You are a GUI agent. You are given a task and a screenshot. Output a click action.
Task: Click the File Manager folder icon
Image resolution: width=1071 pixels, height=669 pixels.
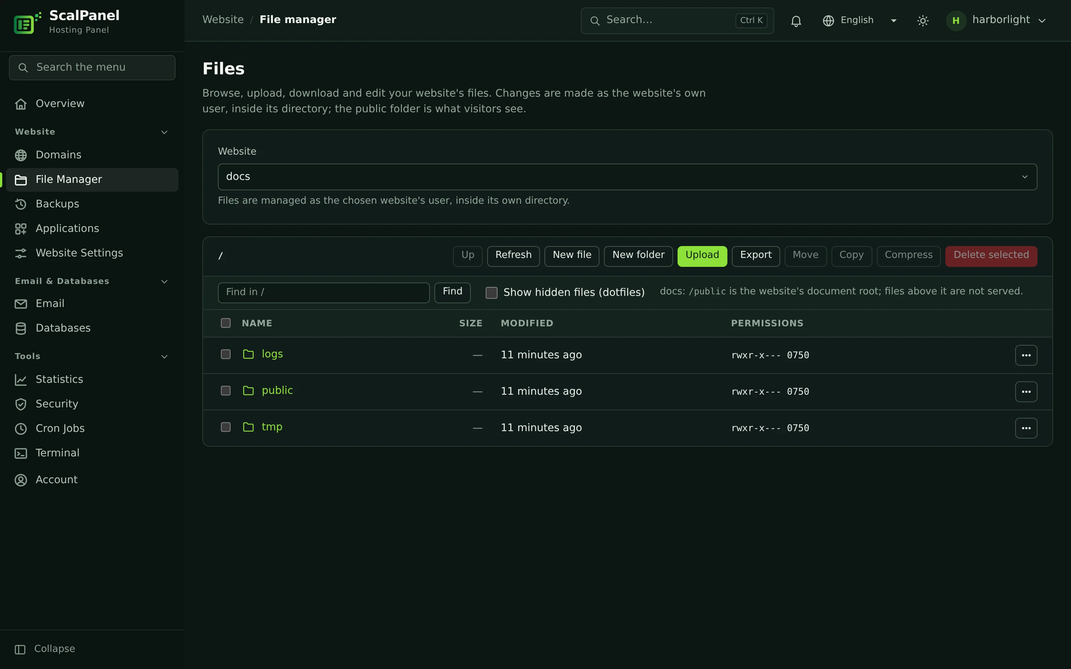tap(21, 180)
